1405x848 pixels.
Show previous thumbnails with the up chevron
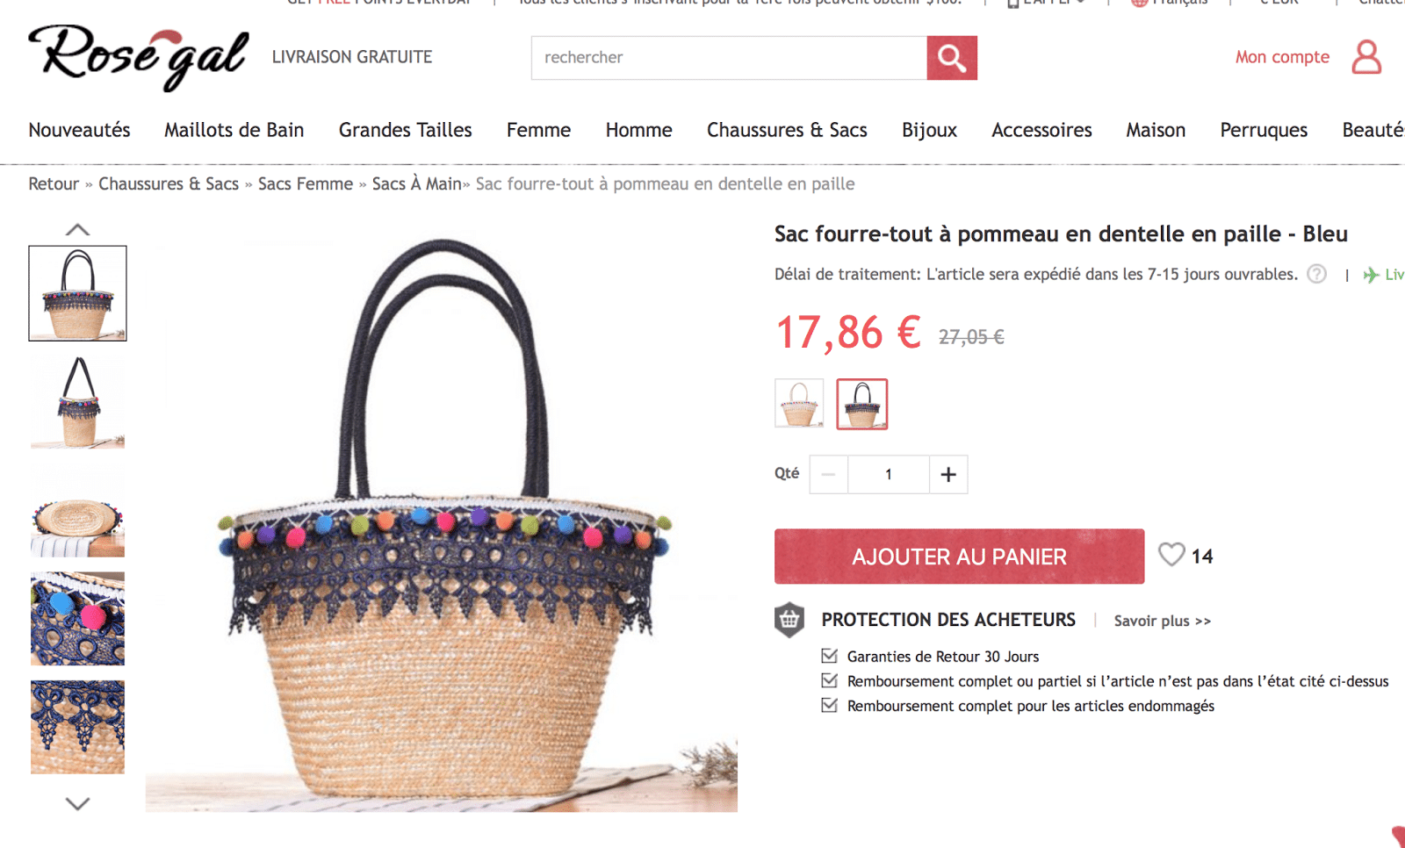77,229
